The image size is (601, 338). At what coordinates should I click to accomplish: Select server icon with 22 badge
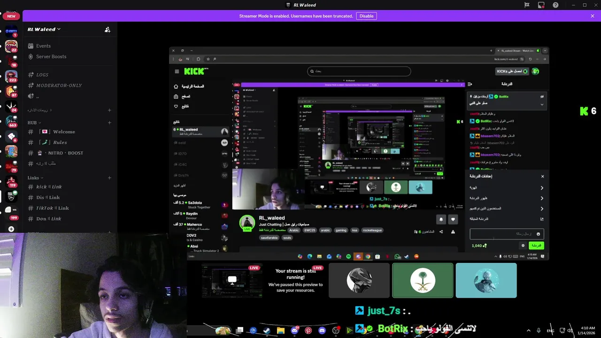pos(11,46)
